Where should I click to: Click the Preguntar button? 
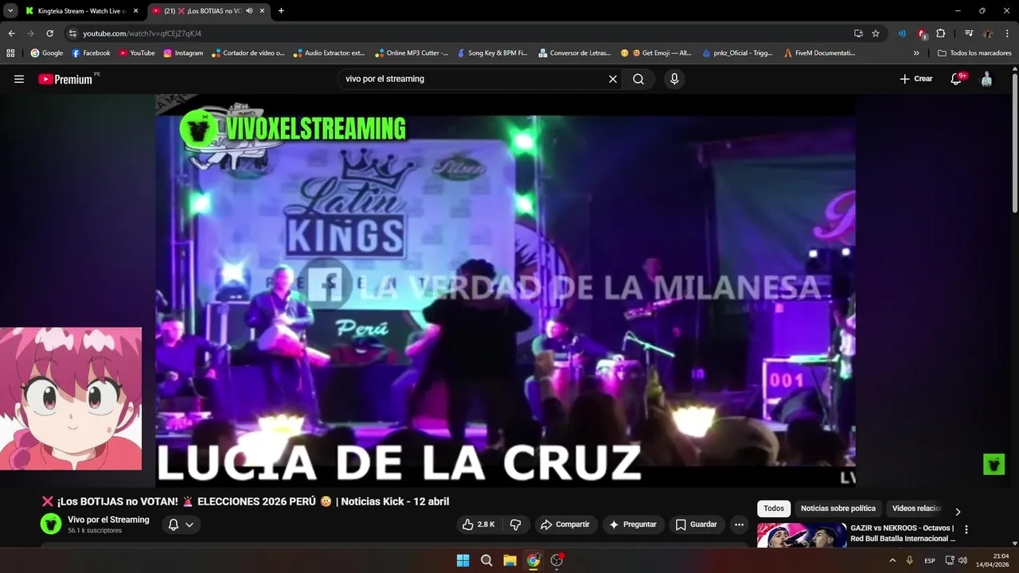[x=633, y=524]
